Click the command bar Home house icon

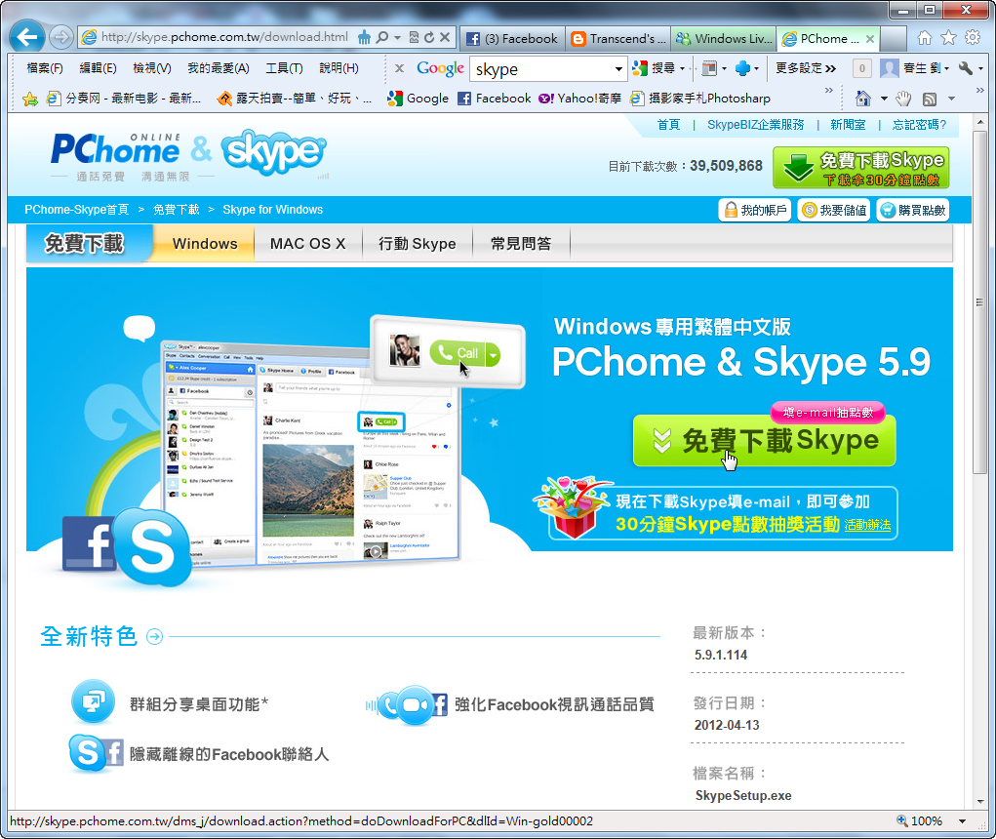862,99
